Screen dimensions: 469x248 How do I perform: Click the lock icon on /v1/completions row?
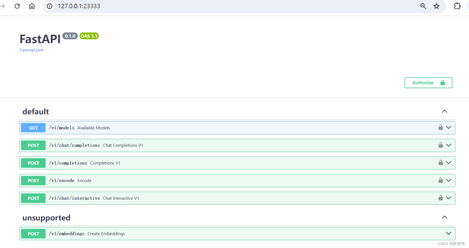(441, 162)
